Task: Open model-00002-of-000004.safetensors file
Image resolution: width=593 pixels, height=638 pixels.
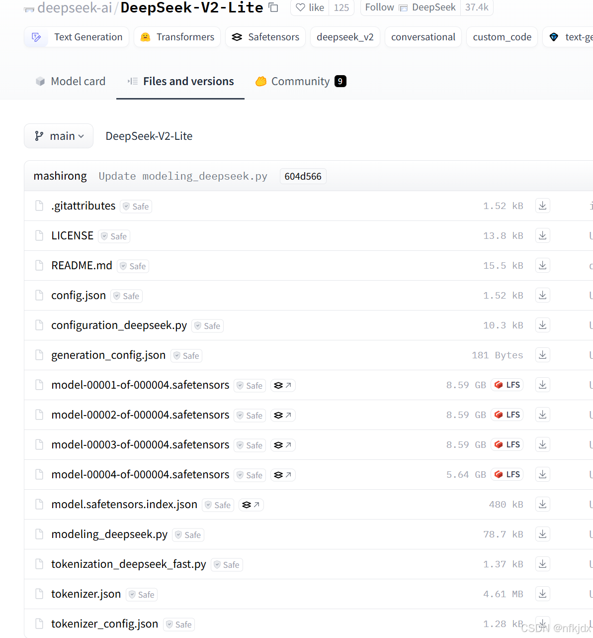Action: pyautogui.click(x=140, y=415)
